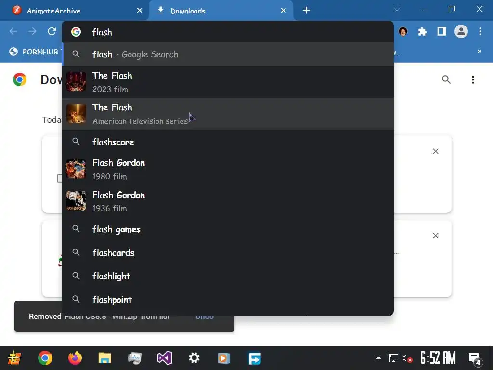
Task: Close the AnimateArchive tab
Action: (x=140, y=11)
